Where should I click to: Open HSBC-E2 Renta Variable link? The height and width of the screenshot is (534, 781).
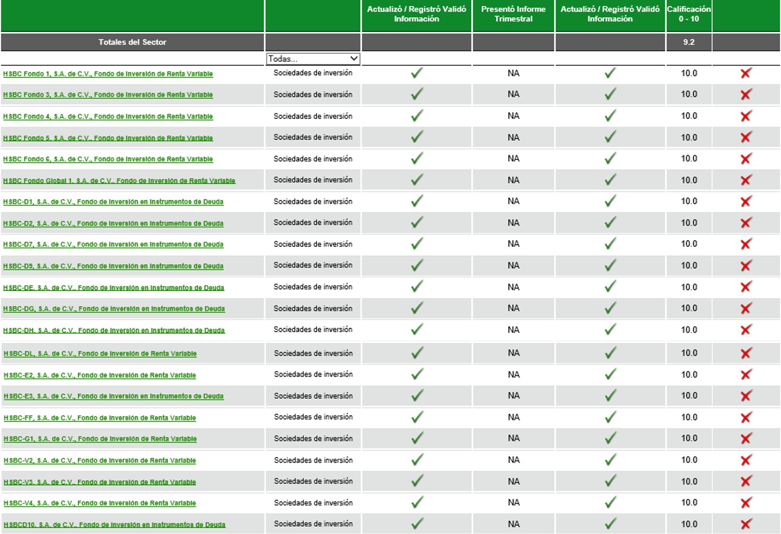[100, 375]
